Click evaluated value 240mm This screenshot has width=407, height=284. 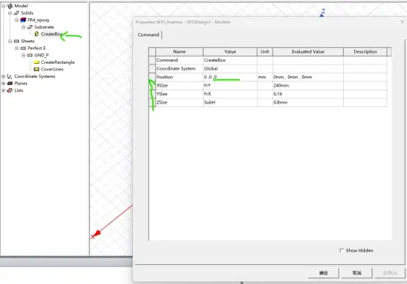[x=308, y=86]
